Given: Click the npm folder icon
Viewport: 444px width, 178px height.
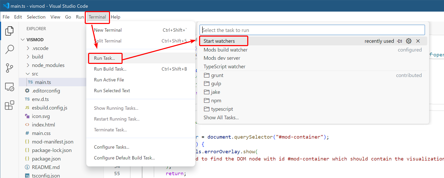Looking at the screenshot, I should point(207,100).
